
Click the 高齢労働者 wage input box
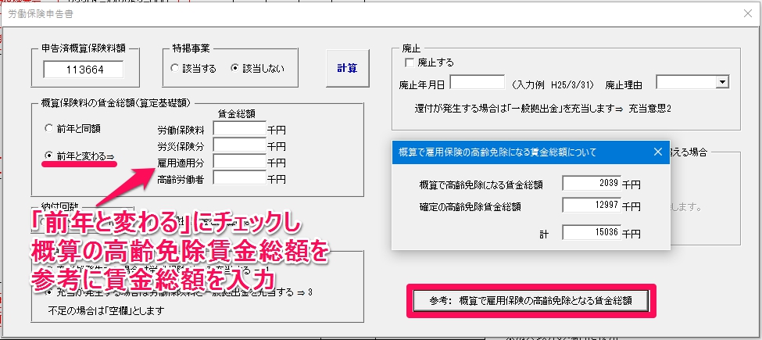(238, 177)
